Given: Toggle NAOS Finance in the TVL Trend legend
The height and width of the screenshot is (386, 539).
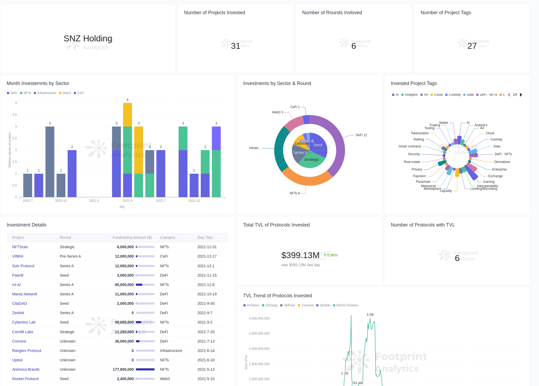Looking at the screenshot, I should point(345,305).
